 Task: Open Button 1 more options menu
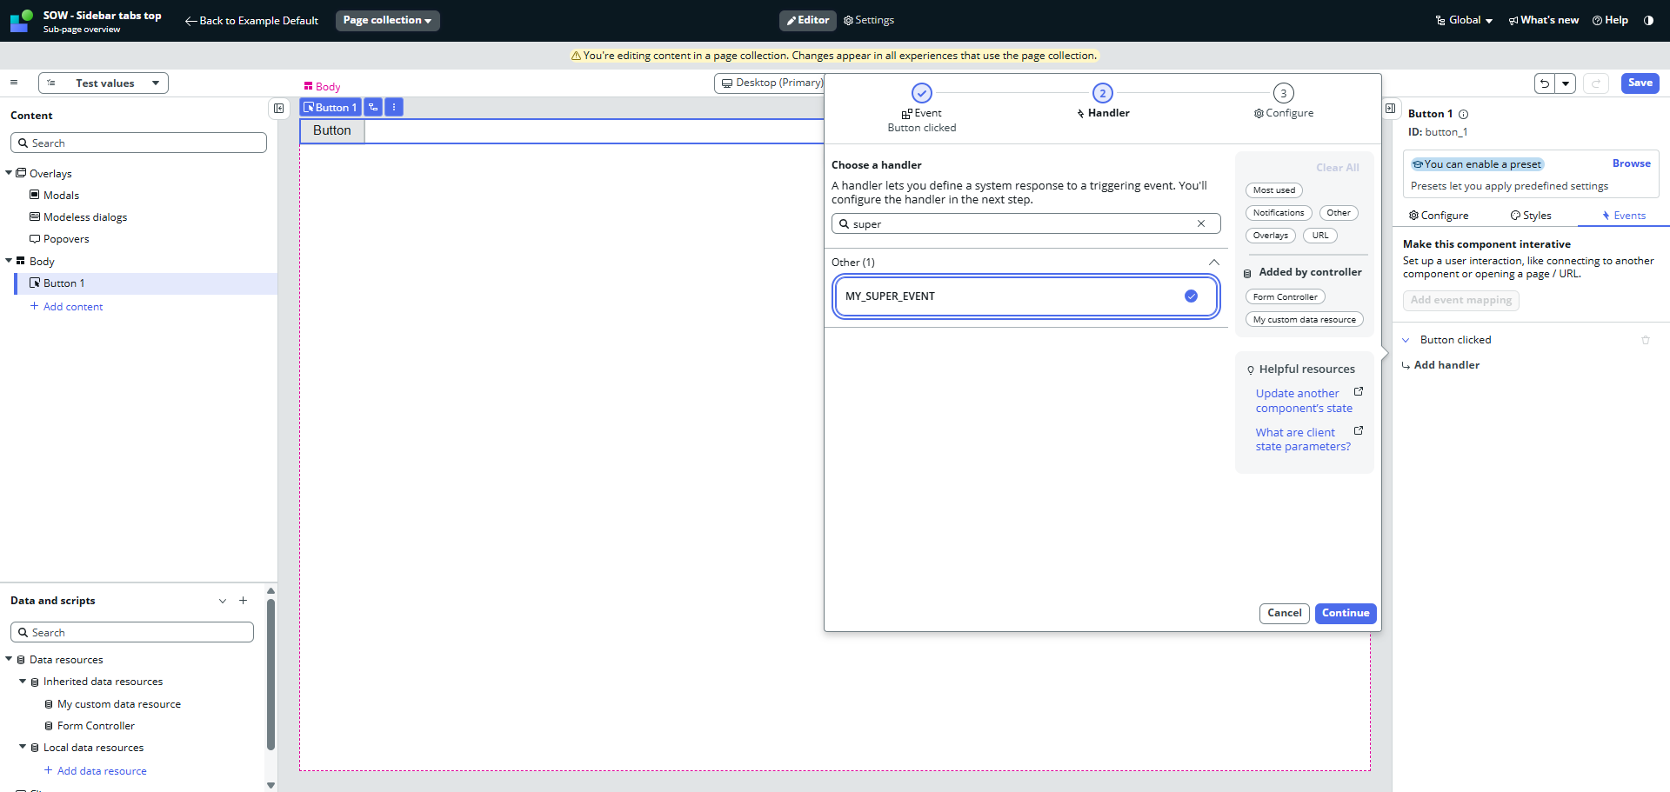(x=394, y=107)
